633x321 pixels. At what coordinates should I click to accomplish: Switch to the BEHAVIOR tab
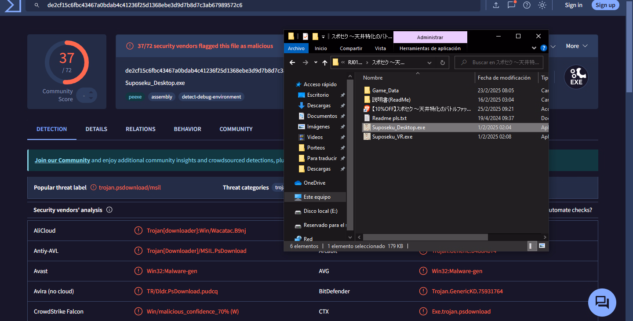pos(188,129)
